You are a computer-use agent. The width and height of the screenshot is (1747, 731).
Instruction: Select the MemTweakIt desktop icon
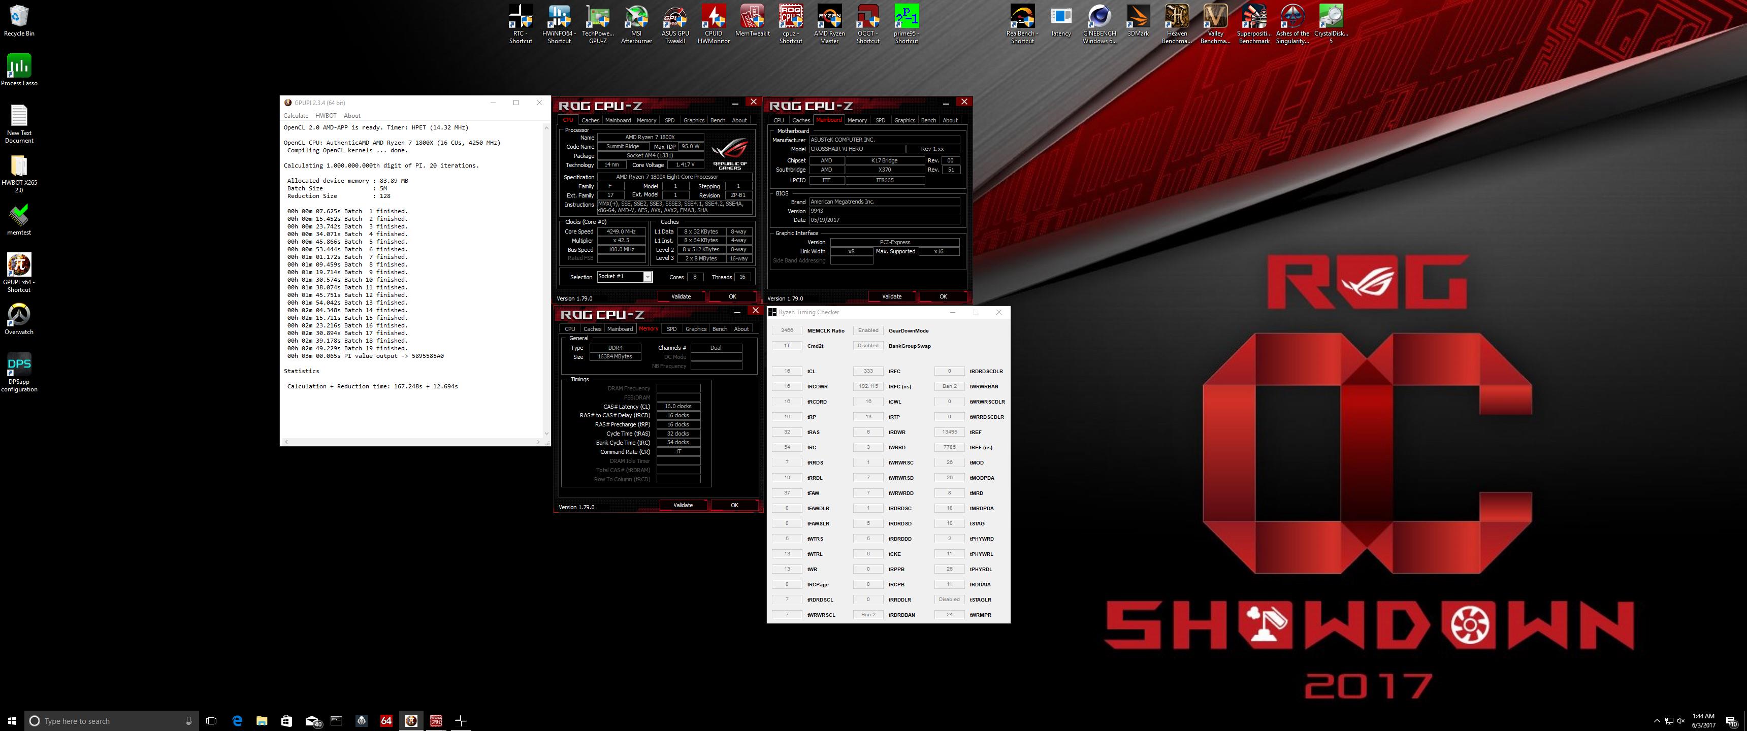752,20
